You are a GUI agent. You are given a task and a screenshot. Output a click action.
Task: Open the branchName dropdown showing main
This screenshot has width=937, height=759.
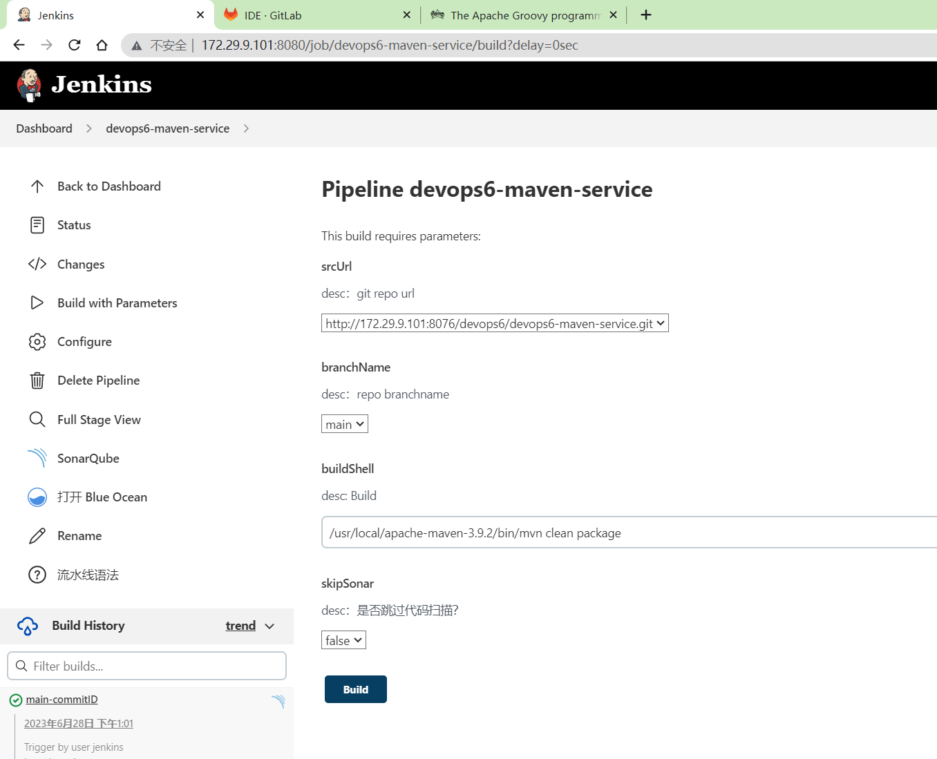[345, 424]
